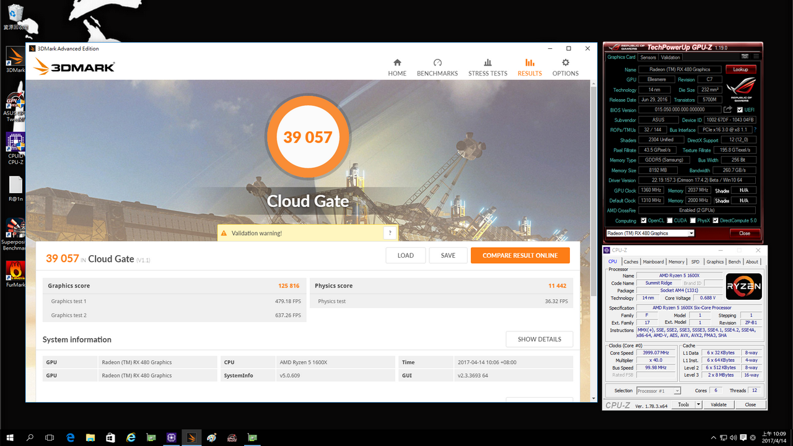Switch to CPU-Z Mainboard tab
Screen dimensions: 793x446
[x=653, y=261]
